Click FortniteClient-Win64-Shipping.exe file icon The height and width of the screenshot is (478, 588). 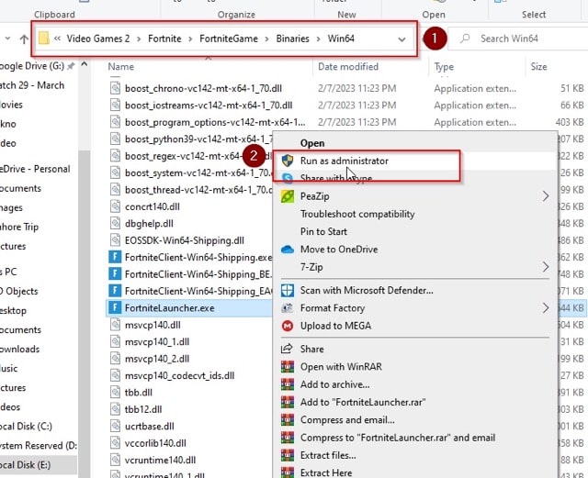[x=115, y=257]
